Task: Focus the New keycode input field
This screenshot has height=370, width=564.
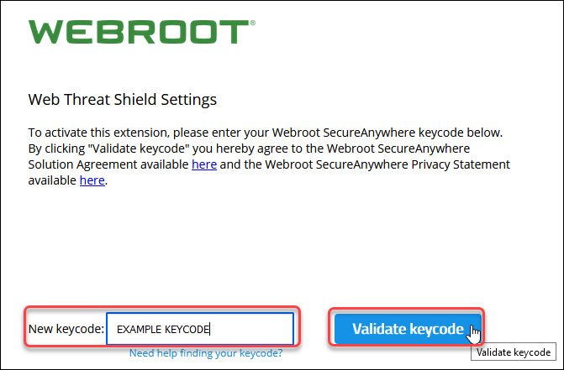Action: [200, 329]
